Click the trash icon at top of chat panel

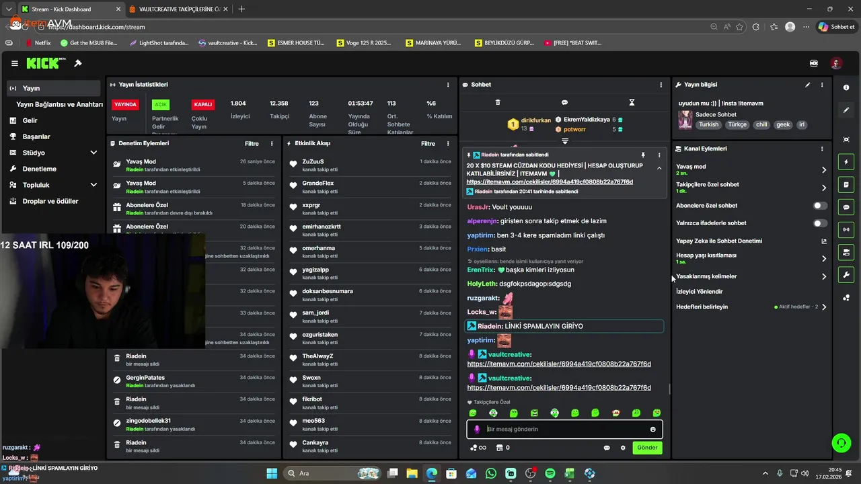pyautogui.click(x=498, y=102)
